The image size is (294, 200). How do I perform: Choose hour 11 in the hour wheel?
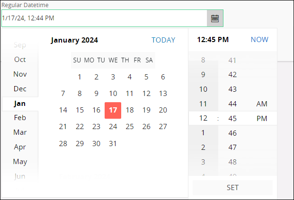click(203, 104)
